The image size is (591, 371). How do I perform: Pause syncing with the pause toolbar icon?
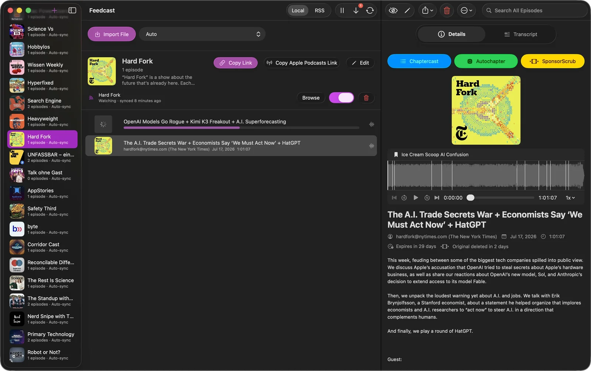(342, 10)
